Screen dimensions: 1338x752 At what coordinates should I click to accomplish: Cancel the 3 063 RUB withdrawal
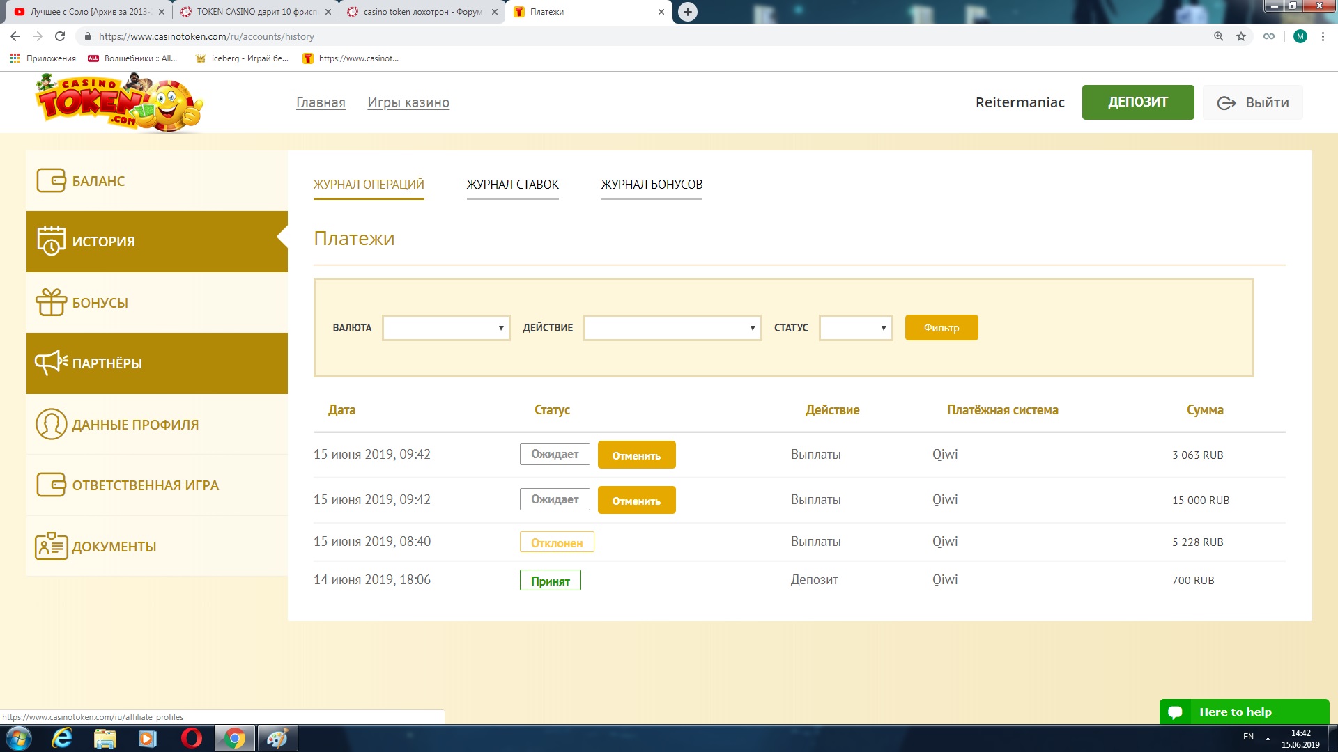(x=636, y=455)
